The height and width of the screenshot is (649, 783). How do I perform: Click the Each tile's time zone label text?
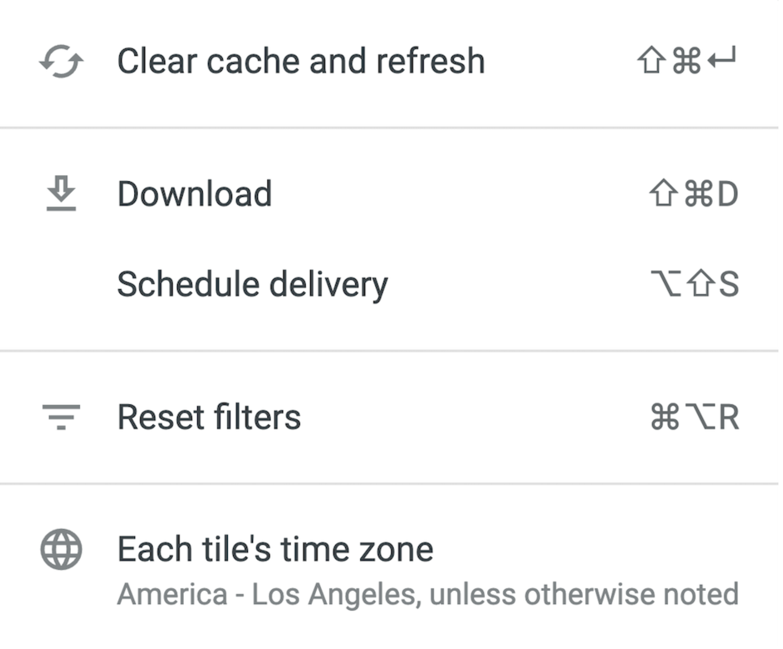[274, 548]
